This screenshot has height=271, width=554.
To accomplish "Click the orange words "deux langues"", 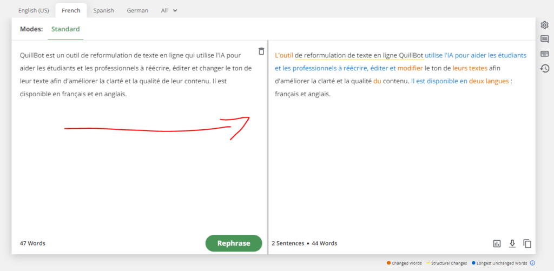I will click(x=489, y=81).
